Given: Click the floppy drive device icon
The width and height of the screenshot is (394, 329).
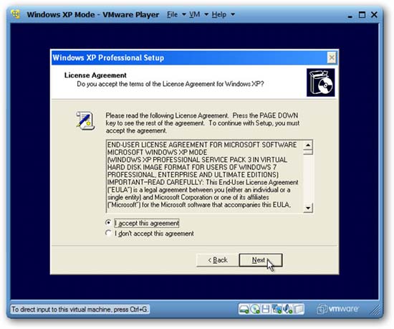Looking at the screenshot, I should pyautogui.click(x=266, y=309).
